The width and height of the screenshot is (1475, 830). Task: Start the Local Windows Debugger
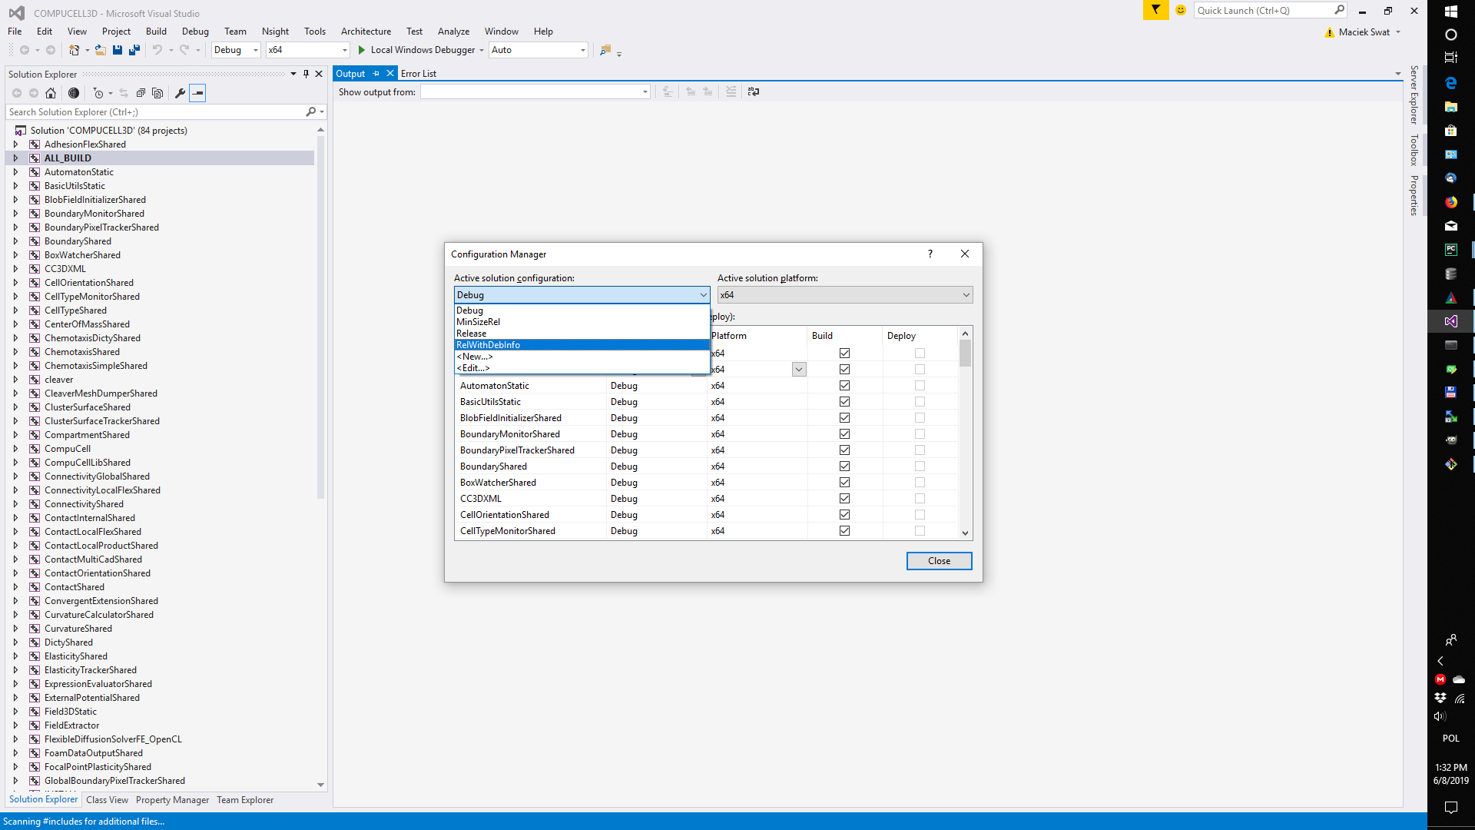point(416,50)
